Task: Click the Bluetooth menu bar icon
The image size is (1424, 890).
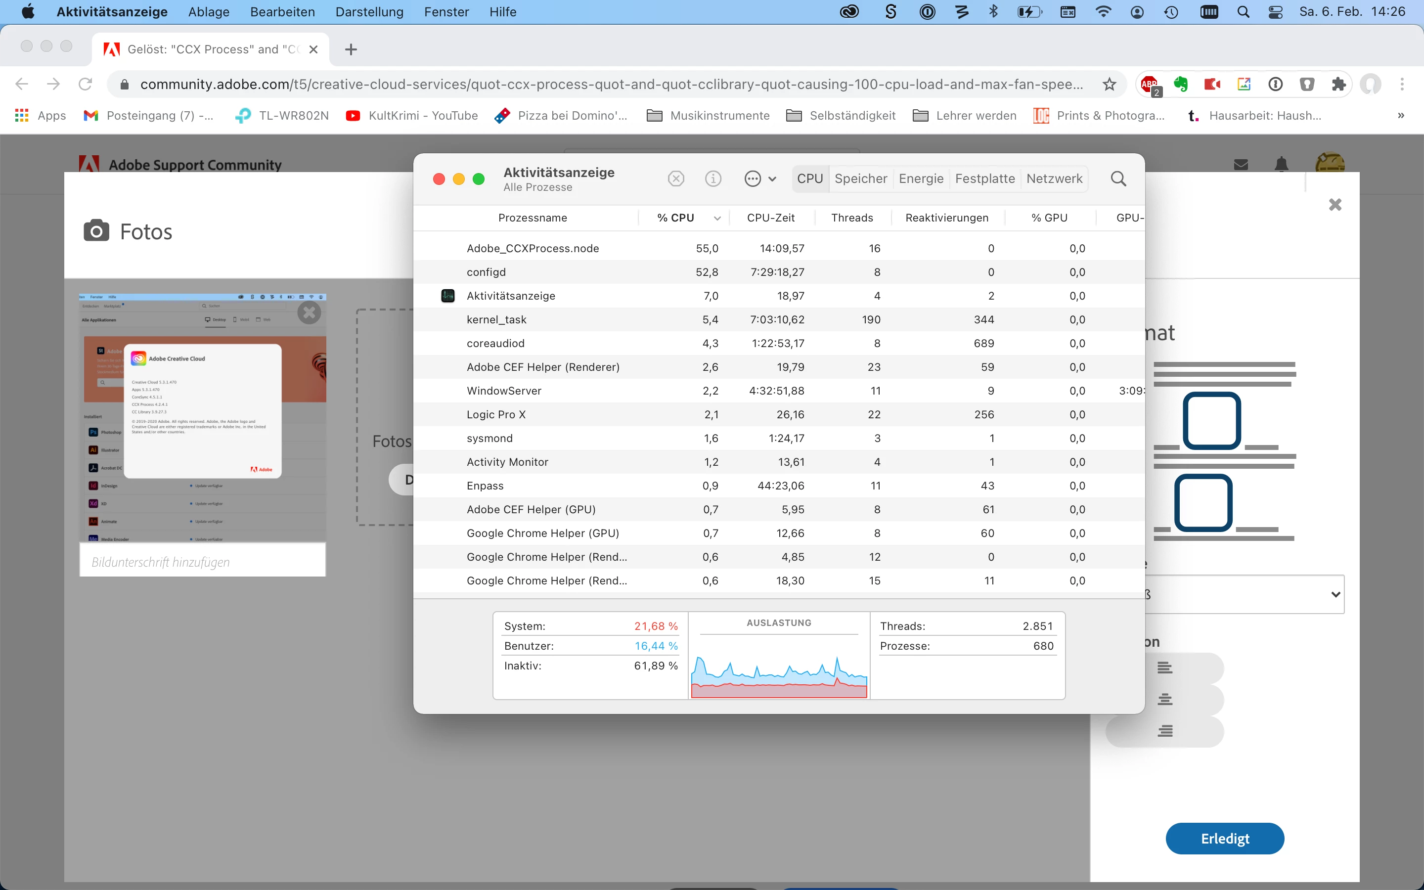Action: point(993,12)
